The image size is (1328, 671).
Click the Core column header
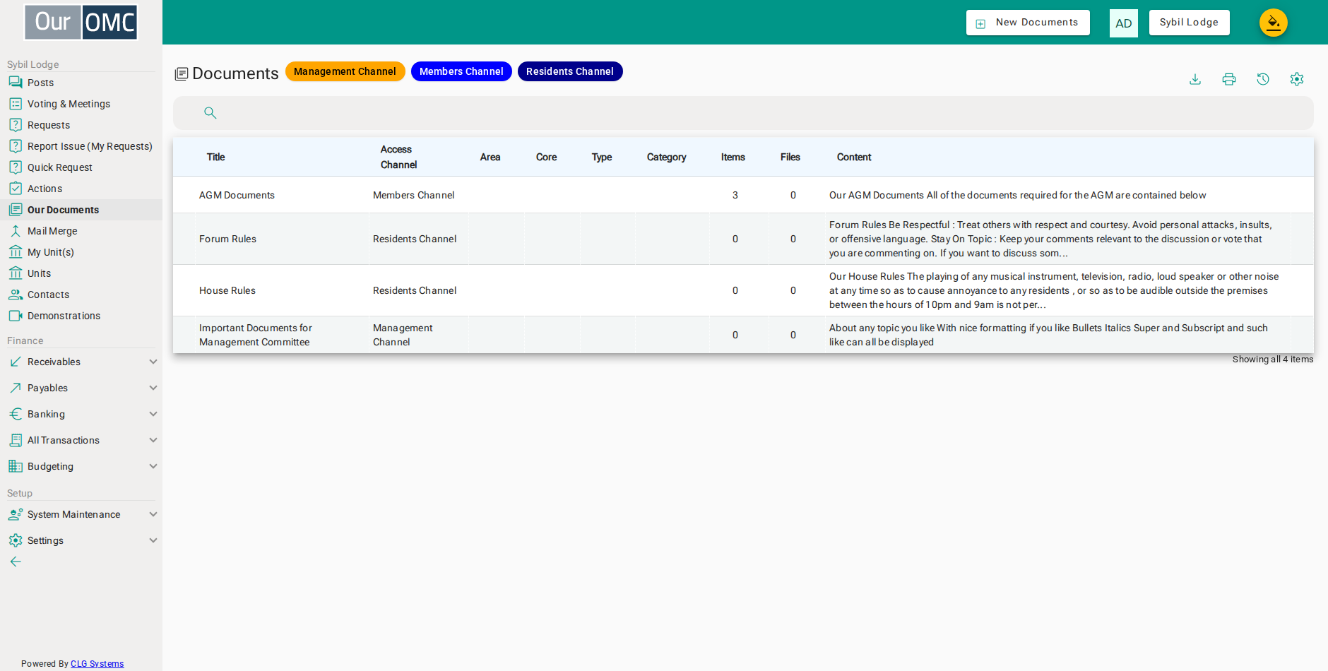(546, 157)
